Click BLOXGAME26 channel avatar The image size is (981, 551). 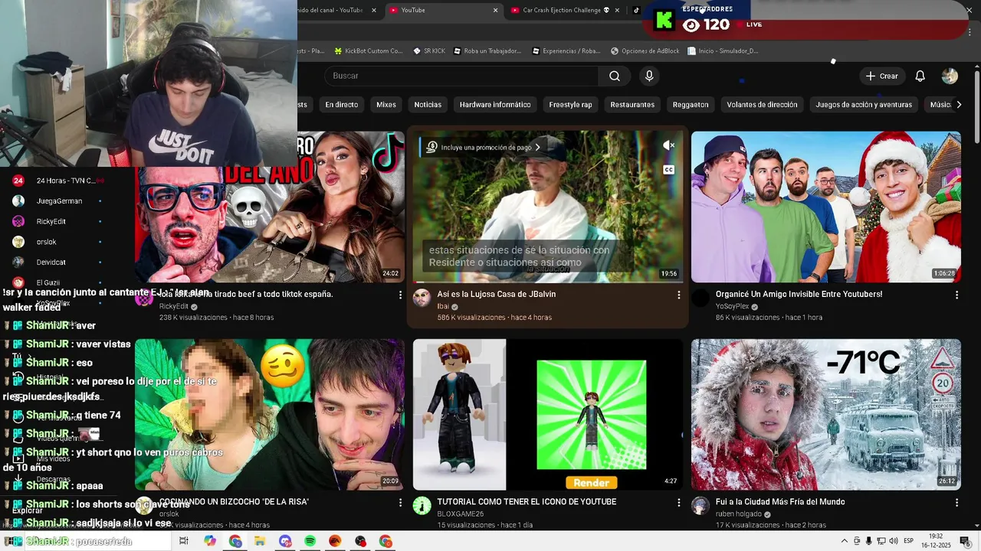coord(422,506)
